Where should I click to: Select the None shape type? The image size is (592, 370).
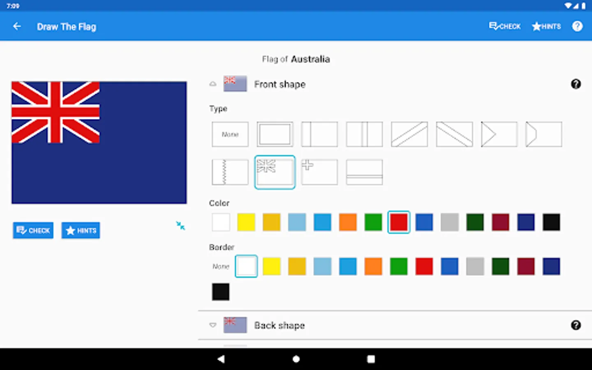coord(230,134)
